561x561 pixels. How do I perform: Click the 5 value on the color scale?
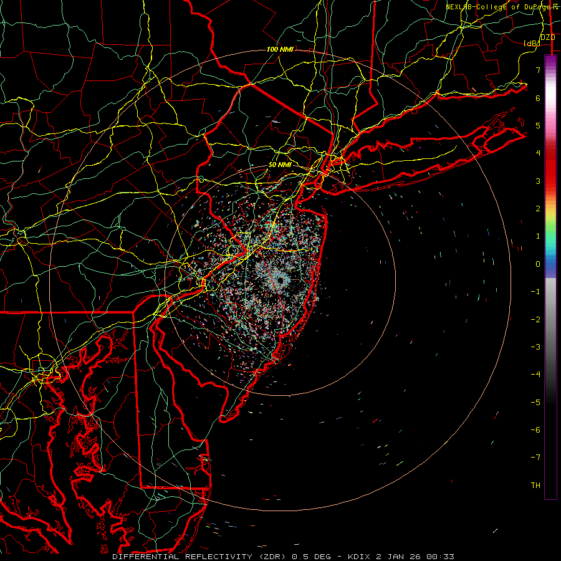(x=538, y=125)
